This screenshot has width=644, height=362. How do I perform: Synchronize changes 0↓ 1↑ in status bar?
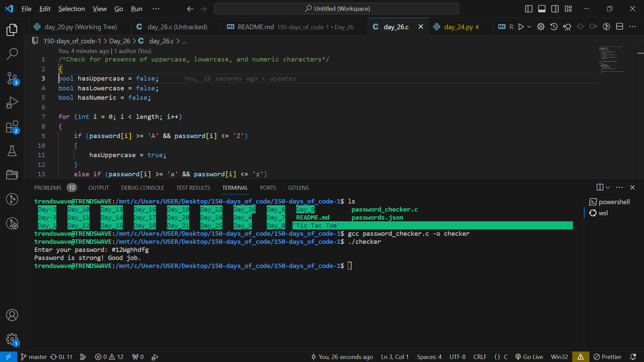[x=60, y=357]
